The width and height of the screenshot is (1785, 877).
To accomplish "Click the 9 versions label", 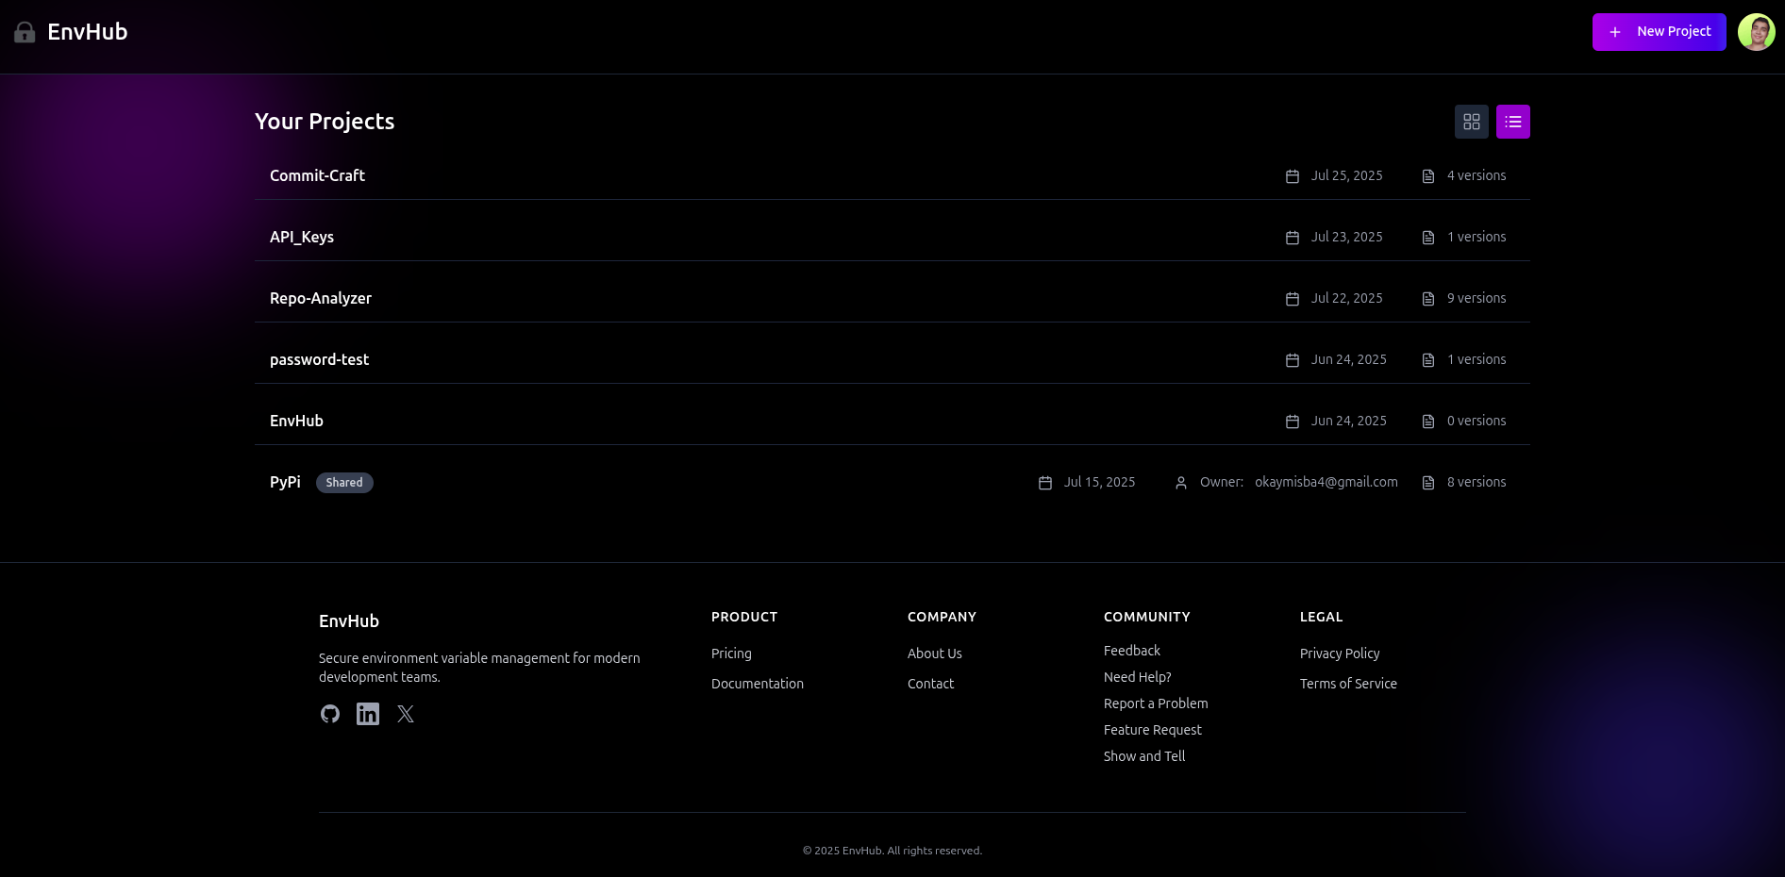I will pyautogui.click(x=1476, y=298).
